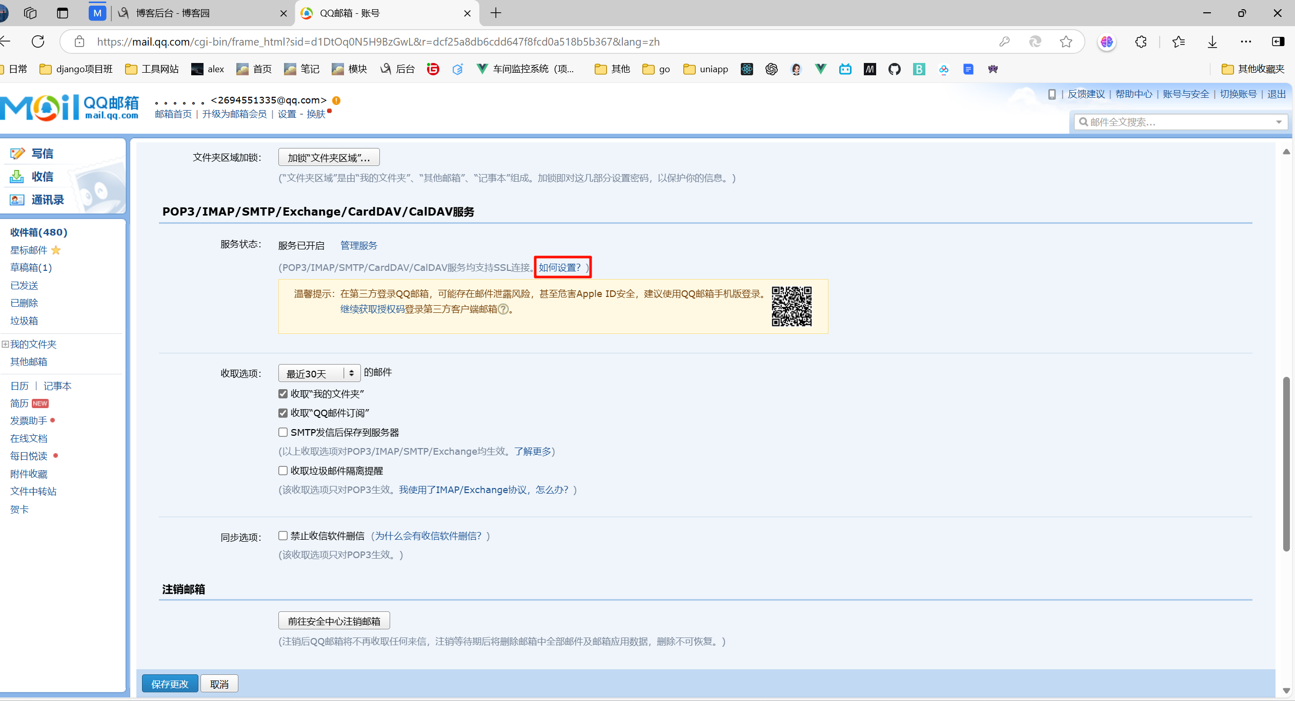This screenshot has height=701, width=1295.
Task: Click the 保存更改 button
Action: coord(170,683)
